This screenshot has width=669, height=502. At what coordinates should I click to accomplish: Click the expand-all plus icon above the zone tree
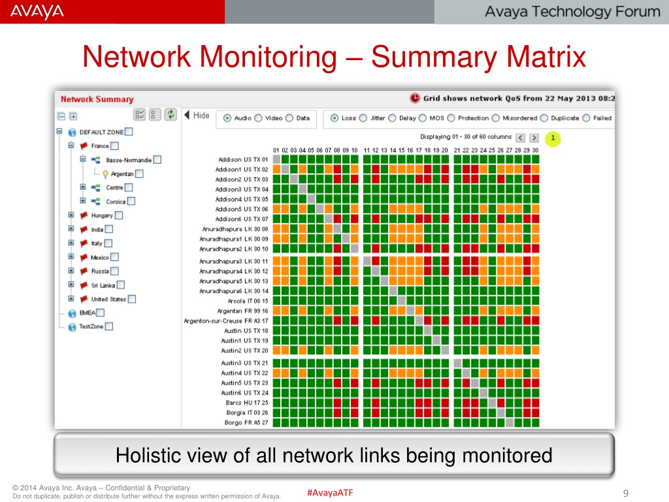[73, 116]
